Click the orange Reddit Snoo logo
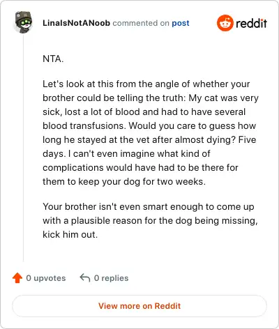The width and height of the screenshot is (279, 329). (x=225, y=23)
